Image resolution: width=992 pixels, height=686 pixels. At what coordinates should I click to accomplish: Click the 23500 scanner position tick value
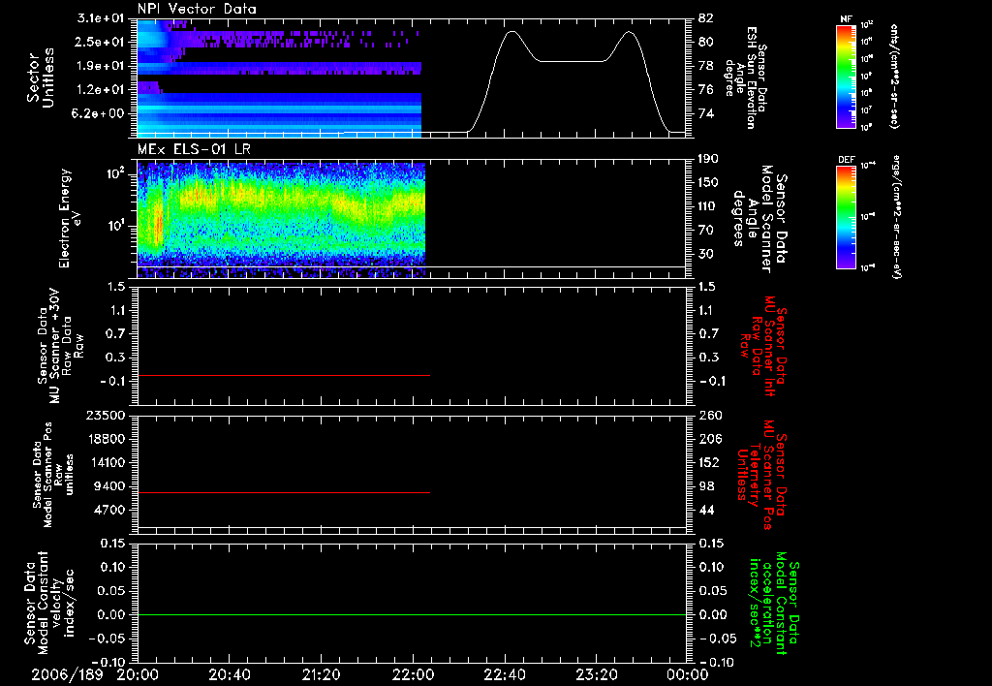pyautogui.click(x=105, y=416)
